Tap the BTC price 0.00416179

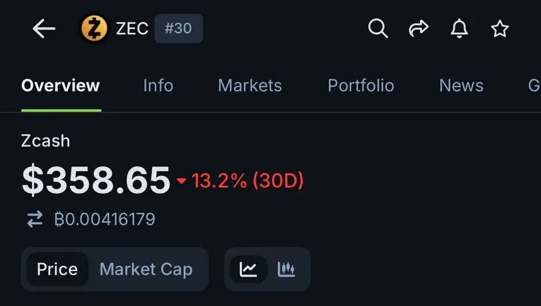pos(105,219)
